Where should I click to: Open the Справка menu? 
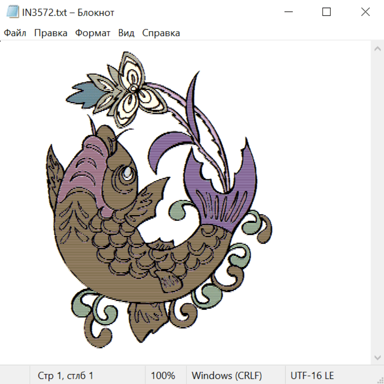coord(161,33)
